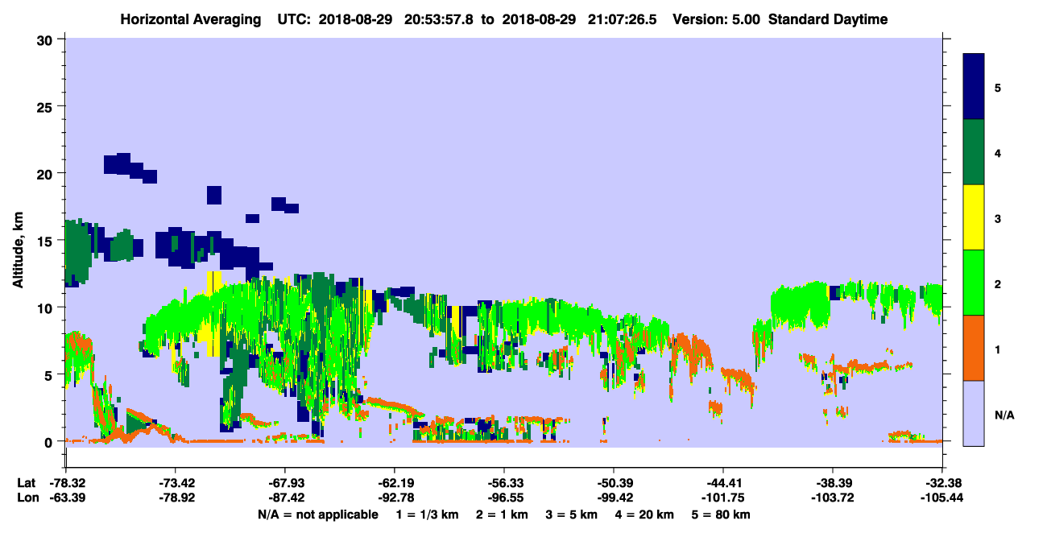Click the longitude value -103.72
The height and width of the screenshot is (537, 1047).
(x=833, y=498)
